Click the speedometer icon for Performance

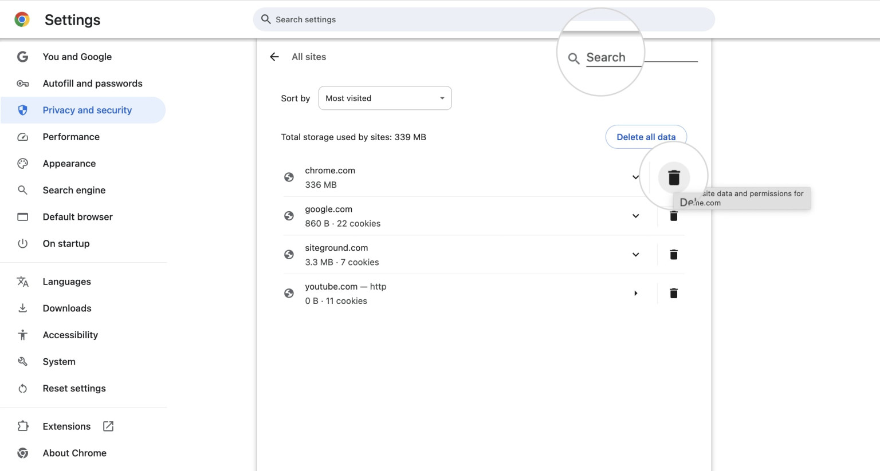pyautogui.click(x=23, y=137)
